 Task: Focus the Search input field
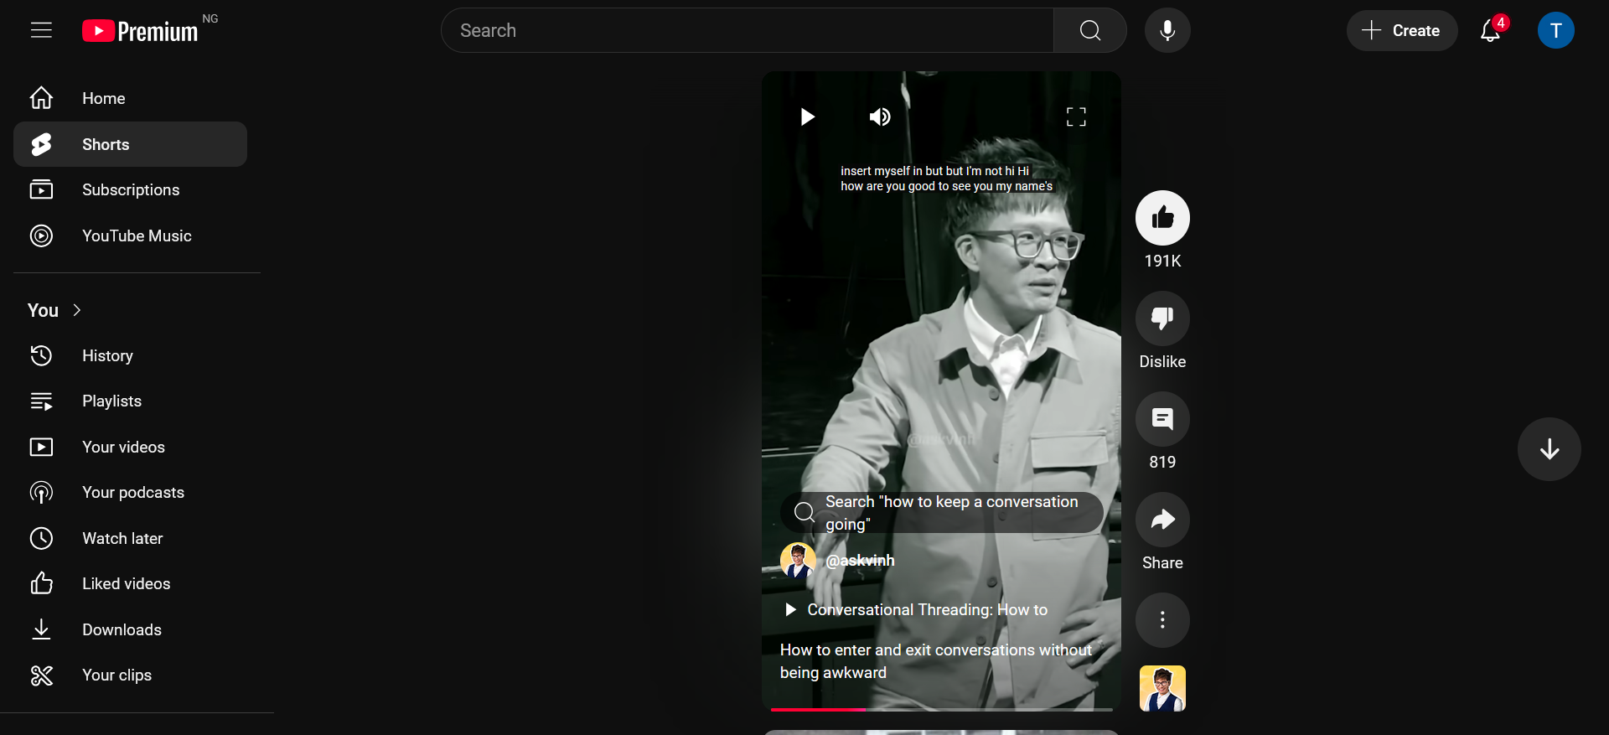point(748,30)
